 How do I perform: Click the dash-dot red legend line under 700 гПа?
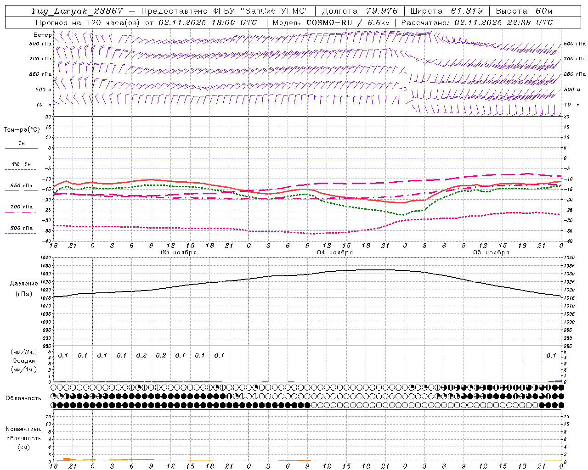point(21,213)
